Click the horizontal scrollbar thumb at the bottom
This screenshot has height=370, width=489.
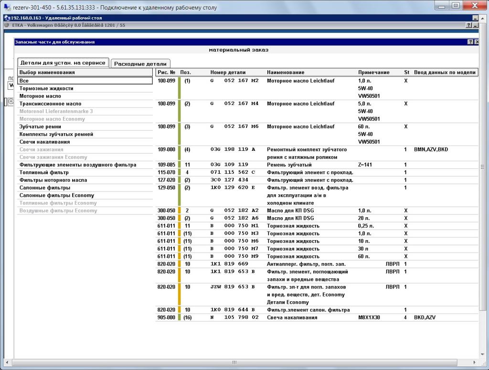click(x=234, y=362)
